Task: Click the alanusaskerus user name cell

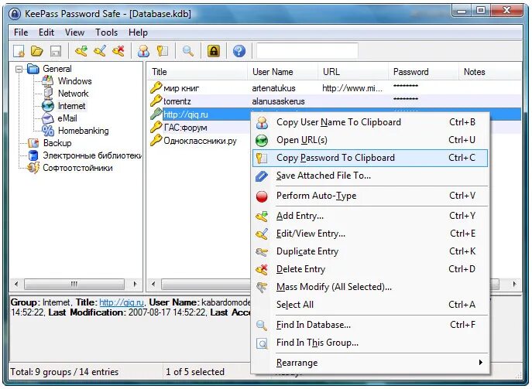Action: point(278,101)
